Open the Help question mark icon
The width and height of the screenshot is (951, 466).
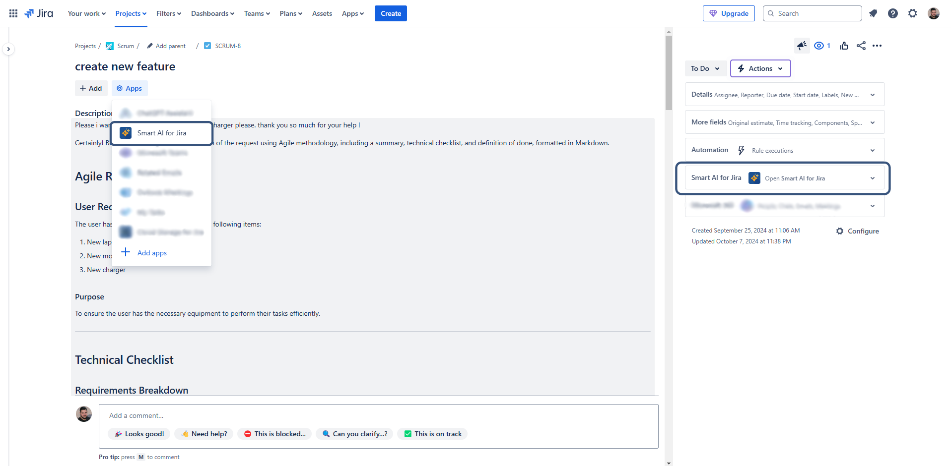pos(892,13)
